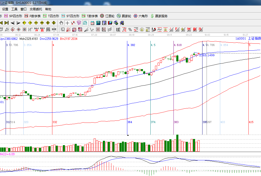Viewport: 261px width, 176px height.
Task: Jump to last bar with skip-forward arrow
Action: pyautogui.click(x=7, y=23)
